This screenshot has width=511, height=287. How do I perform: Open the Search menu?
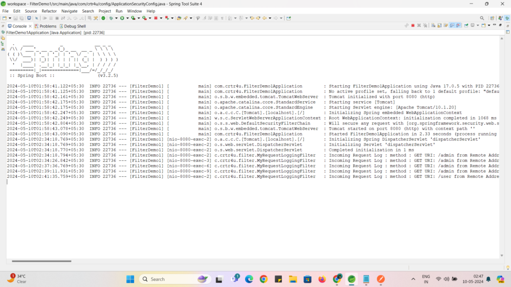coord(88,11)
